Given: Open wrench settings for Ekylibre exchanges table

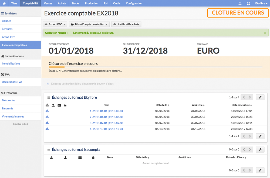Looking at the screenshot, I should 260,97.
